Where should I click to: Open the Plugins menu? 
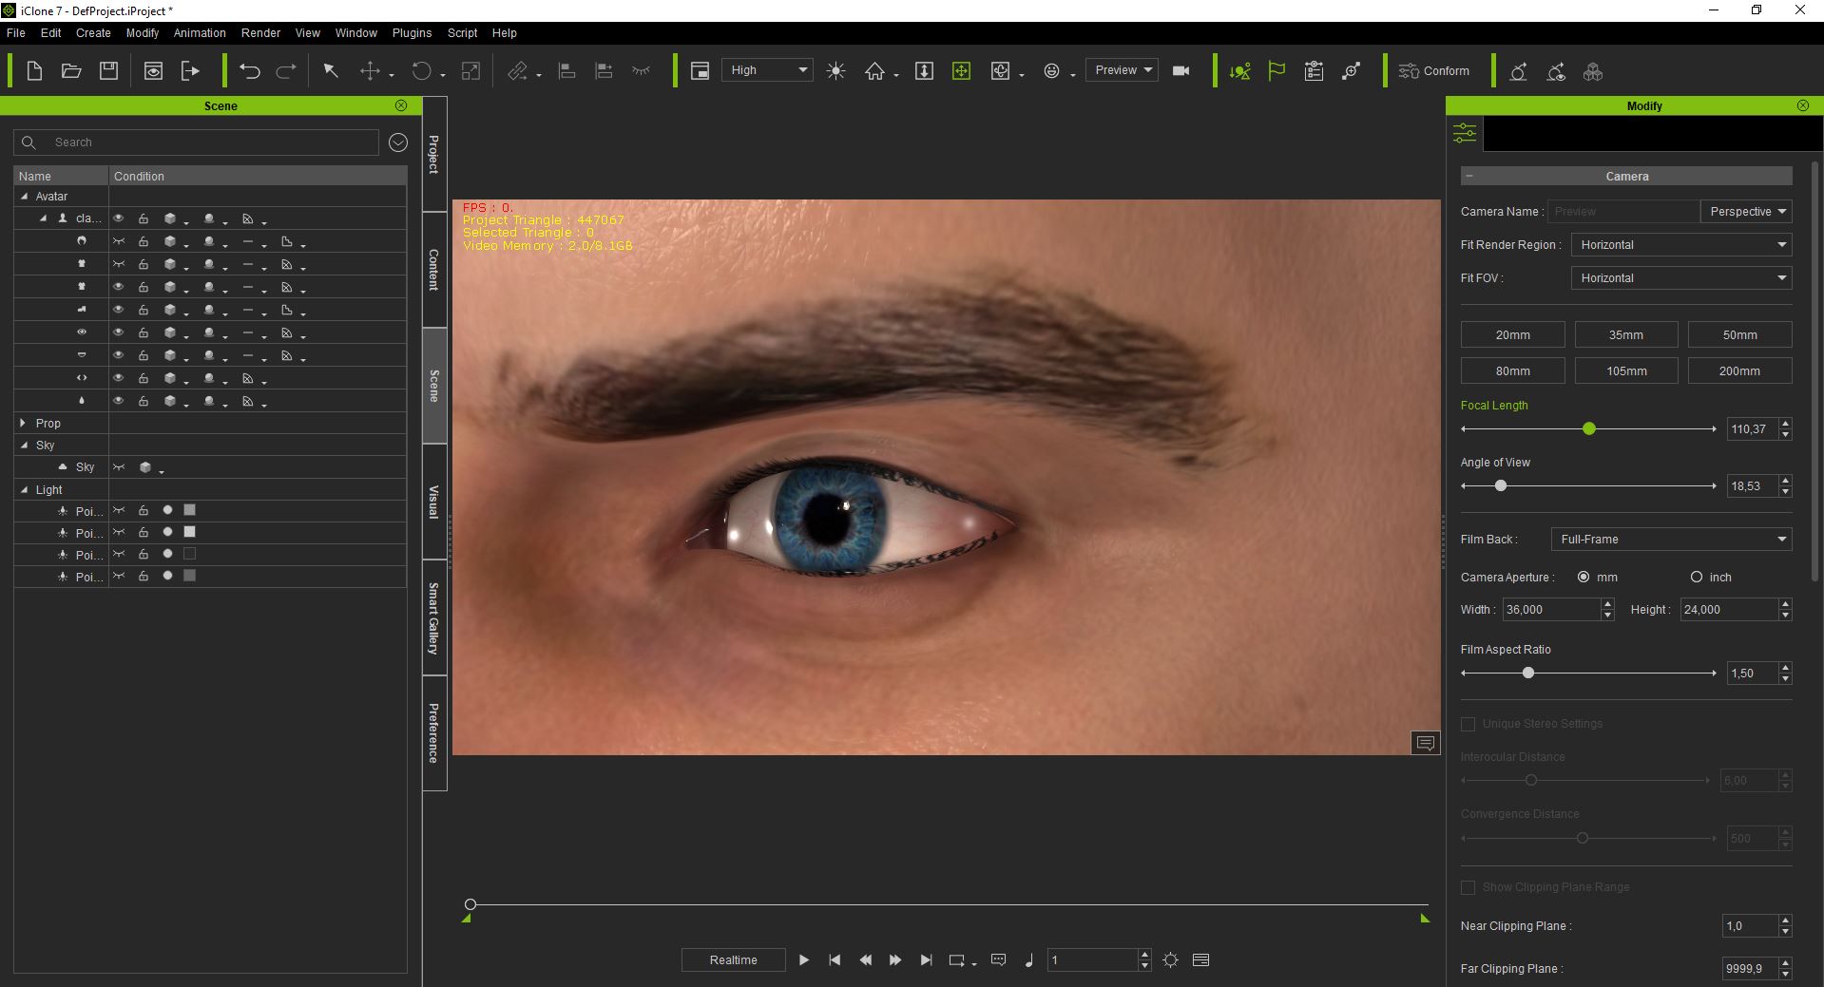(x=412, y=32)
